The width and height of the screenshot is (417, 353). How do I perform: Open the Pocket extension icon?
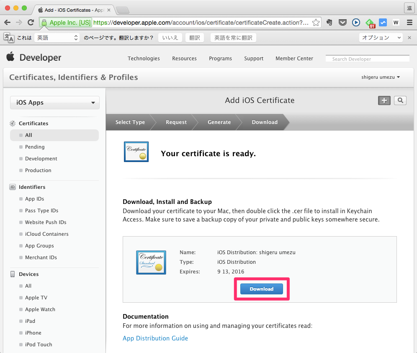[342, 23]
